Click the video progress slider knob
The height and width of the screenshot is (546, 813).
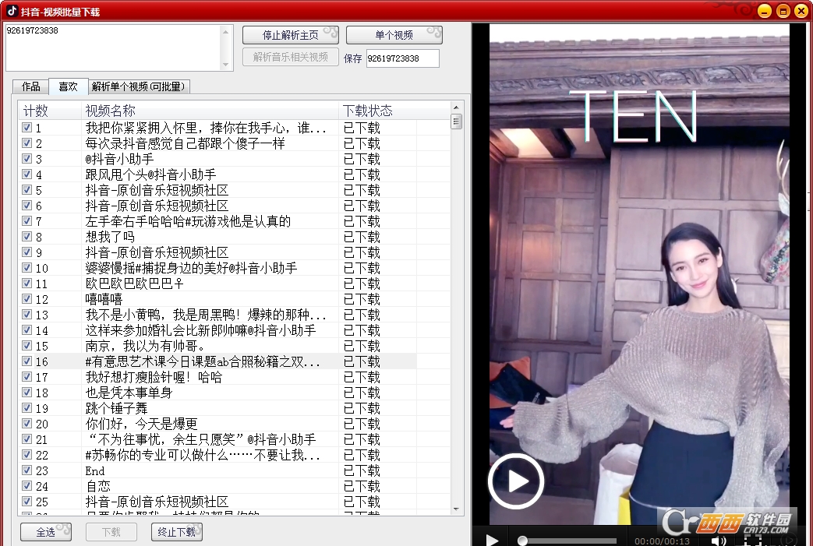coord(522,541)
